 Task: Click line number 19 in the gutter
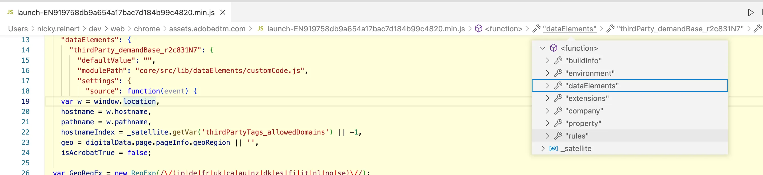[x=25, y=101]
